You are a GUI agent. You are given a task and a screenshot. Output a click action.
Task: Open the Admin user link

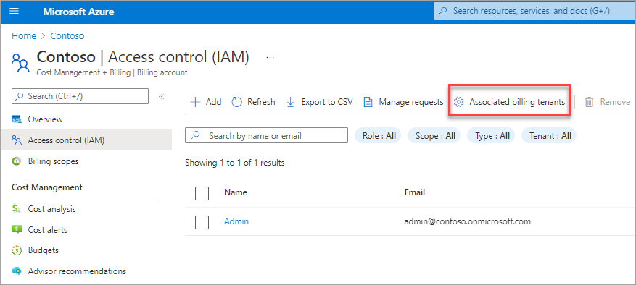click(x=236, y=221)
